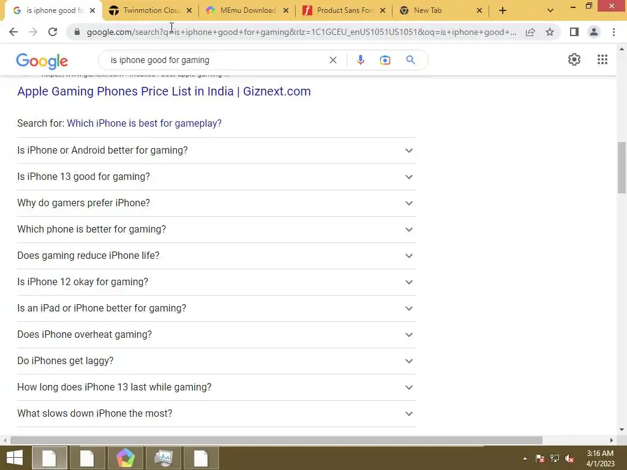Expand 'Do iPhones get laggy?'

coord(216,361)
